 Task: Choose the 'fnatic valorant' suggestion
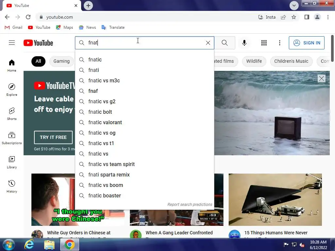[x=144, y=122]
